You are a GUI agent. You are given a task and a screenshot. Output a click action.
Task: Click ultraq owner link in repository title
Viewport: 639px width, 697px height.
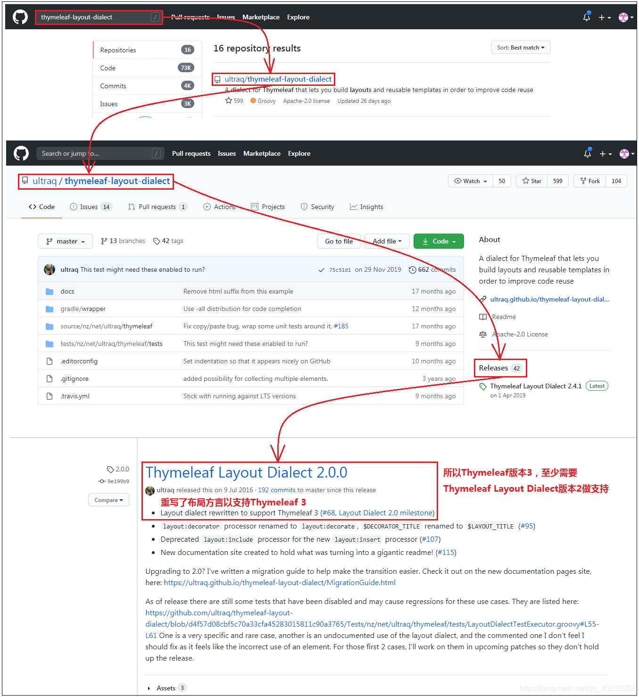click(44, 181)
